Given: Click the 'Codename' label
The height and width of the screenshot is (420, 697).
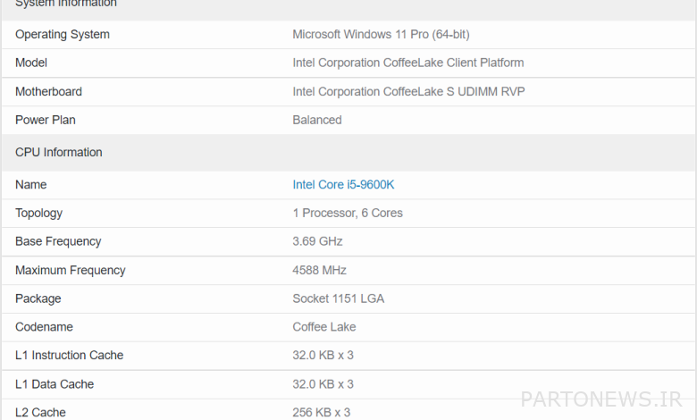Looking at the screenshot, I should coord(44,327).
